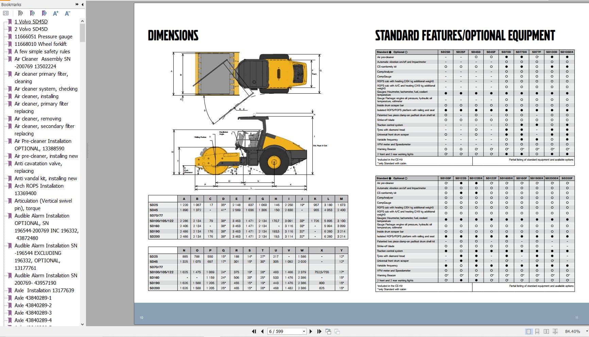Enlarge bookmark text with A+ icon
Image resolution: width=589 pixels, height=337 pixels.
[x=55, y=13]
